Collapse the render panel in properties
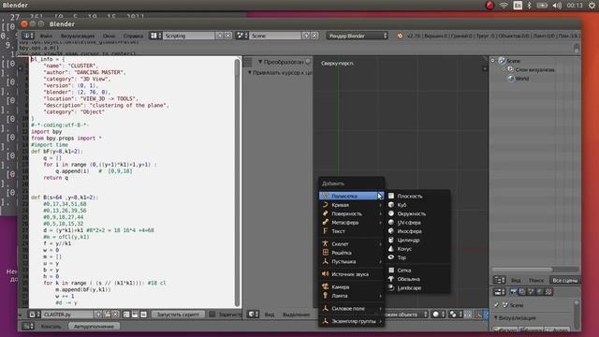This screenshot has height=337, width=599. click(496, 317)
